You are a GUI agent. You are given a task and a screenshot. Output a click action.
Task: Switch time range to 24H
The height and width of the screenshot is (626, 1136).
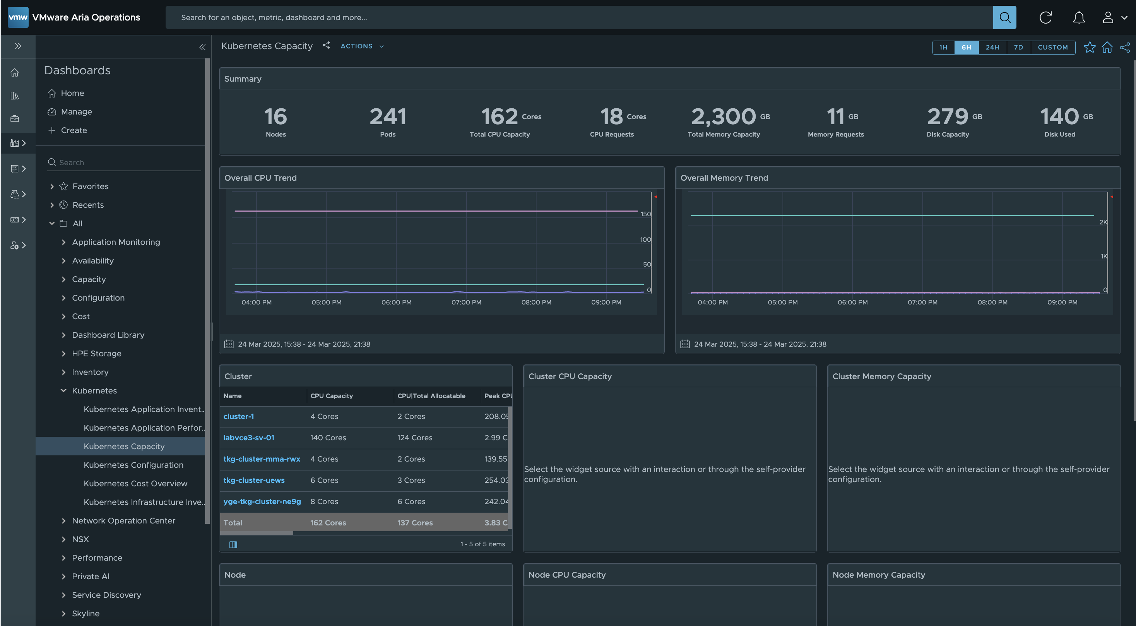tap(992, 47)
